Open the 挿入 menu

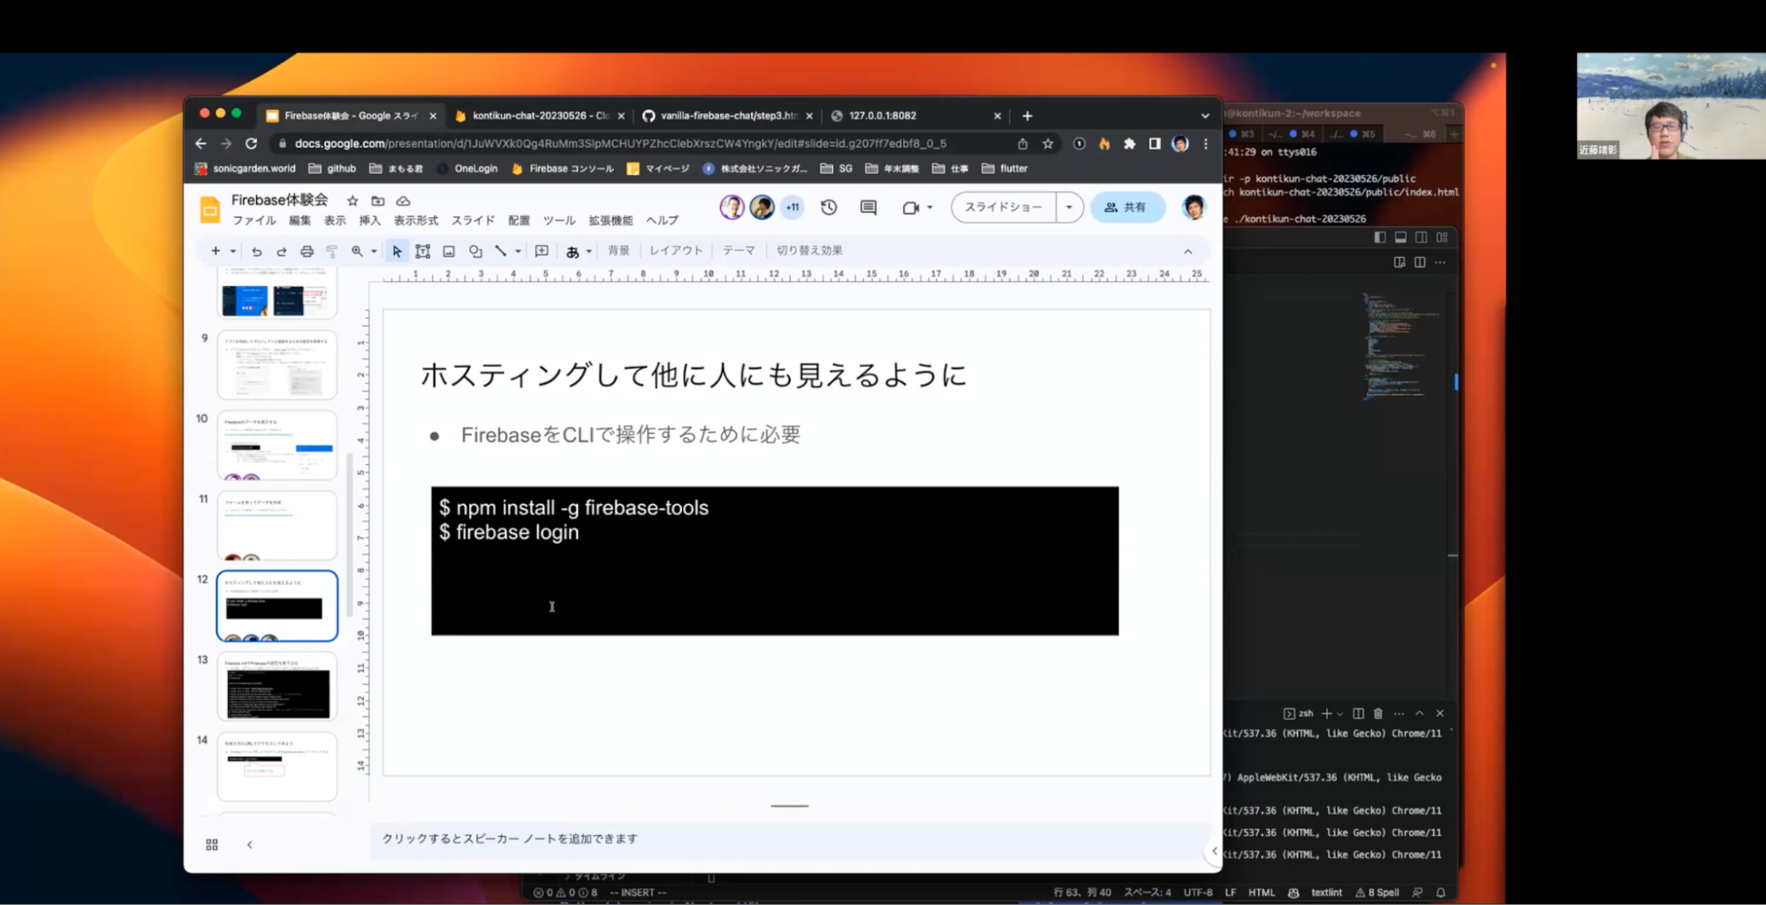point(369,220)
